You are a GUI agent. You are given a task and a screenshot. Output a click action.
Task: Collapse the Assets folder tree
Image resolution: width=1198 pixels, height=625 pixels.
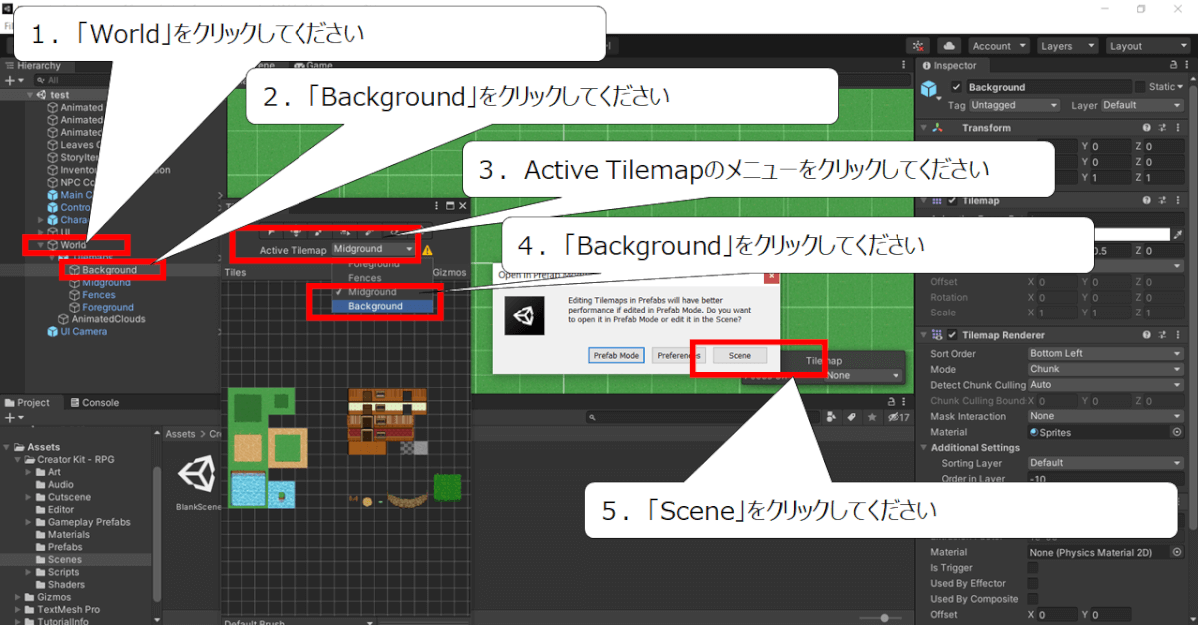point(7,447)
